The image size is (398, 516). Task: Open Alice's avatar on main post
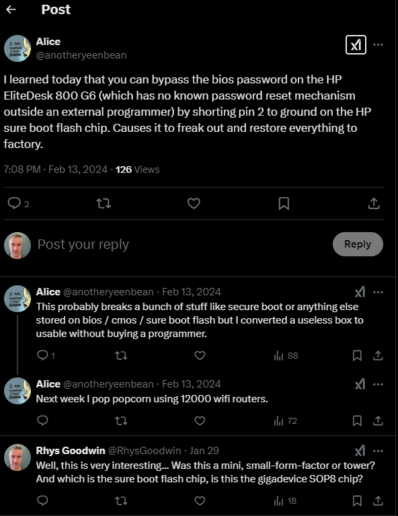[17, 48]
